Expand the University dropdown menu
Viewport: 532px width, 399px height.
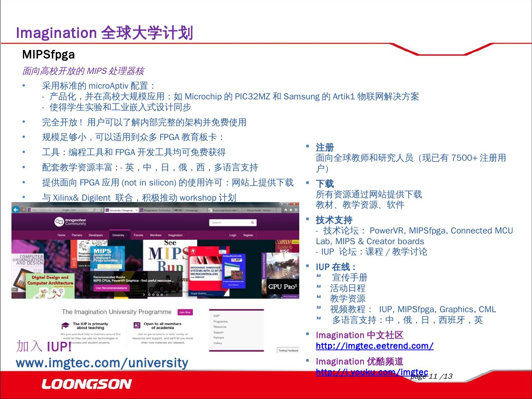point(119,235)
